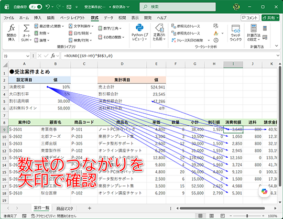Click the Evaluate Formula icon

(216, 40)
